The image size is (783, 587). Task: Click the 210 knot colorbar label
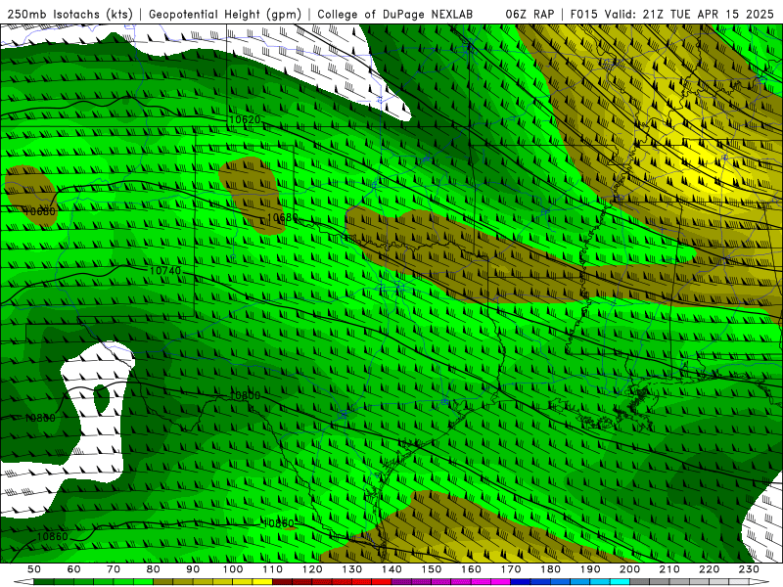coord(669,569)
